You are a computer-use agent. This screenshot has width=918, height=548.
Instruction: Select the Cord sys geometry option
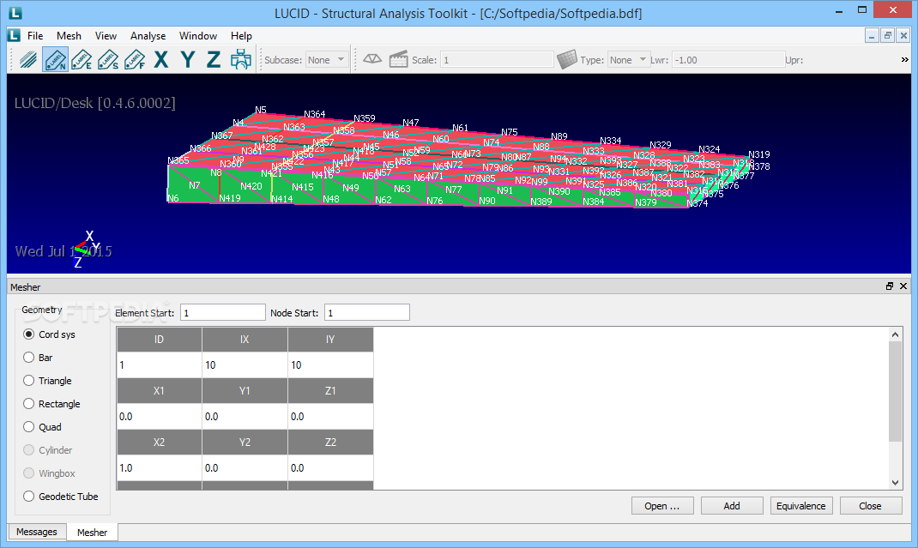(x=49, y=334)
